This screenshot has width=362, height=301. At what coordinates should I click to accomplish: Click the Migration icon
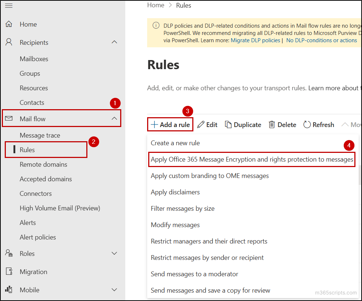pyautogui.click(x=9, y=272)
